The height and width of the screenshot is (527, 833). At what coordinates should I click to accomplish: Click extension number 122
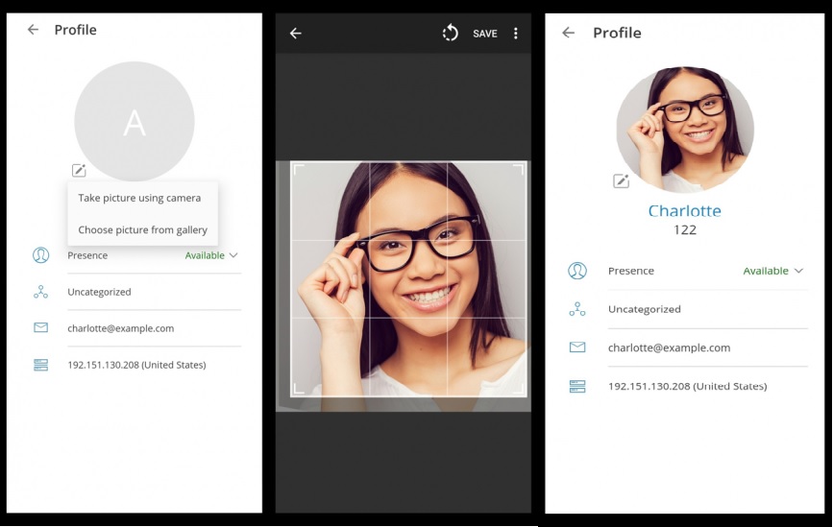[x=685, y=229]
